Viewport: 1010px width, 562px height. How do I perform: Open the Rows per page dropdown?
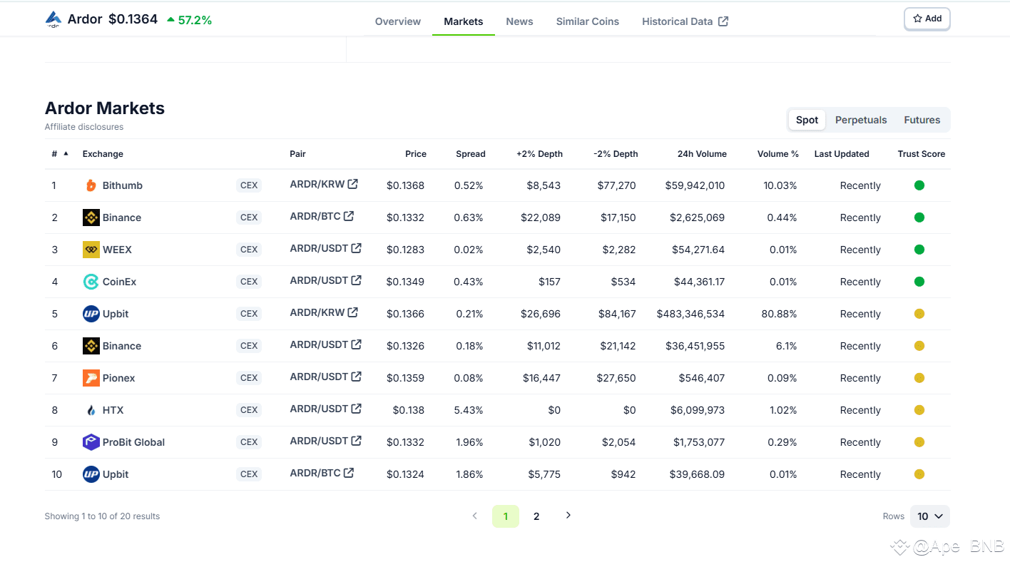(929, 516)
